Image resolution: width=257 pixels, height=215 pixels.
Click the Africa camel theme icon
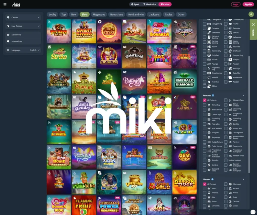(x=209, y=189)
